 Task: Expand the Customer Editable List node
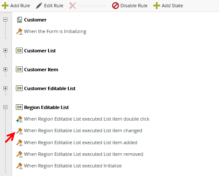[x=5, y=88]
